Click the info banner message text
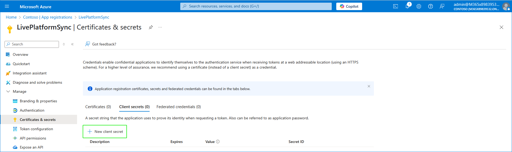 coord(173,89)
